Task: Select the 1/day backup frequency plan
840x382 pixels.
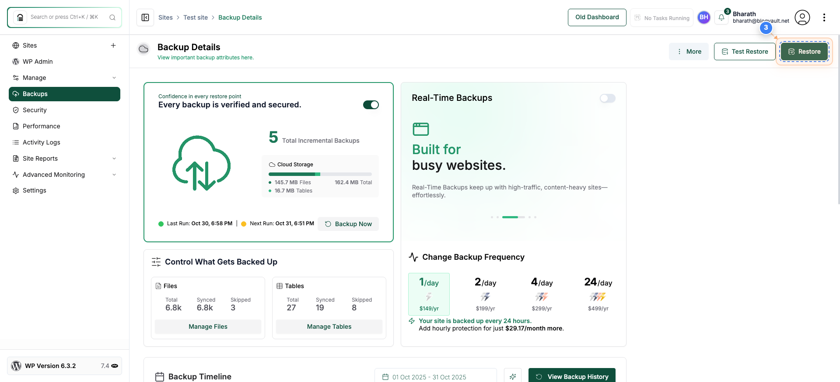Action: tap(429, 294)
